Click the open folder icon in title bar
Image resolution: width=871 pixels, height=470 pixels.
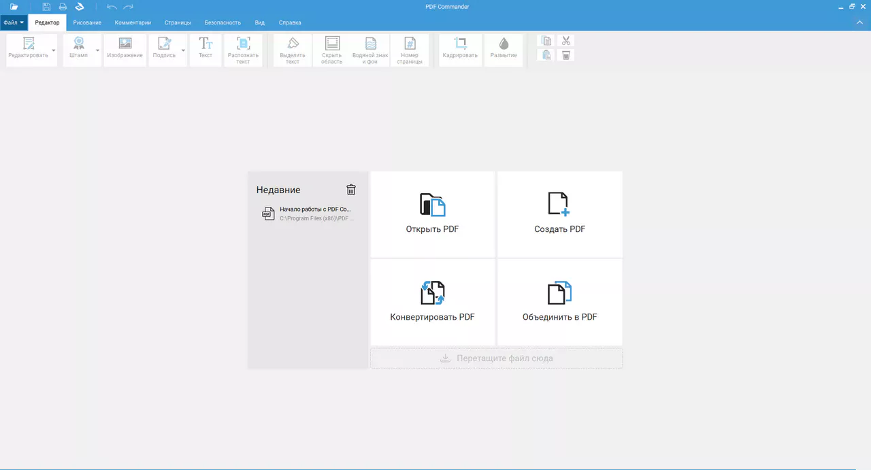pos(14,7)
